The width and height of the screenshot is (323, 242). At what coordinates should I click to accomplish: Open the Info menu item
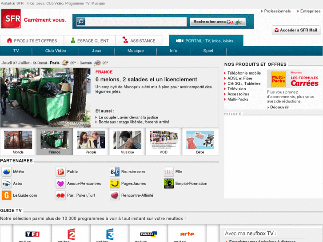173,51
